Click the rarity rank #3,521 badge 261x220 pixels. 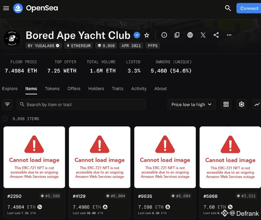[x=246, y=196]
